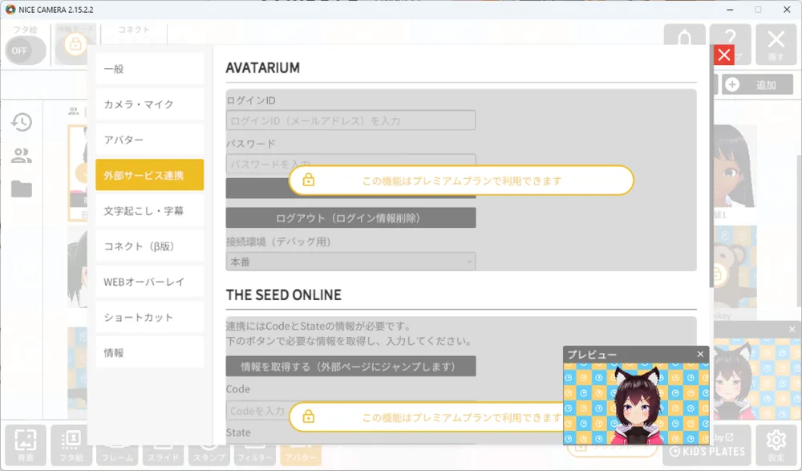Click the padlock icon in SEED ONLINE banner
The height and width of the screenshot is (471, 802).
309,416
